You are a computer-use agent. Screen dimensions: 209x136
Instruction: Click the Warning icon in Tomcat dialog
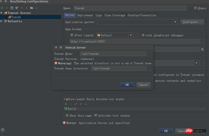click(x=56, y=63)
